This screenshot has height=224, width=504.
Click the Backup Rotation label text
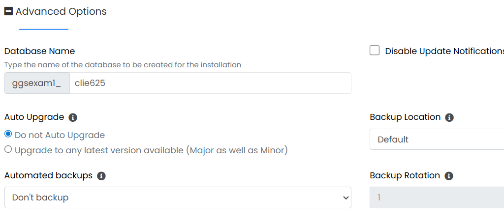405,175
